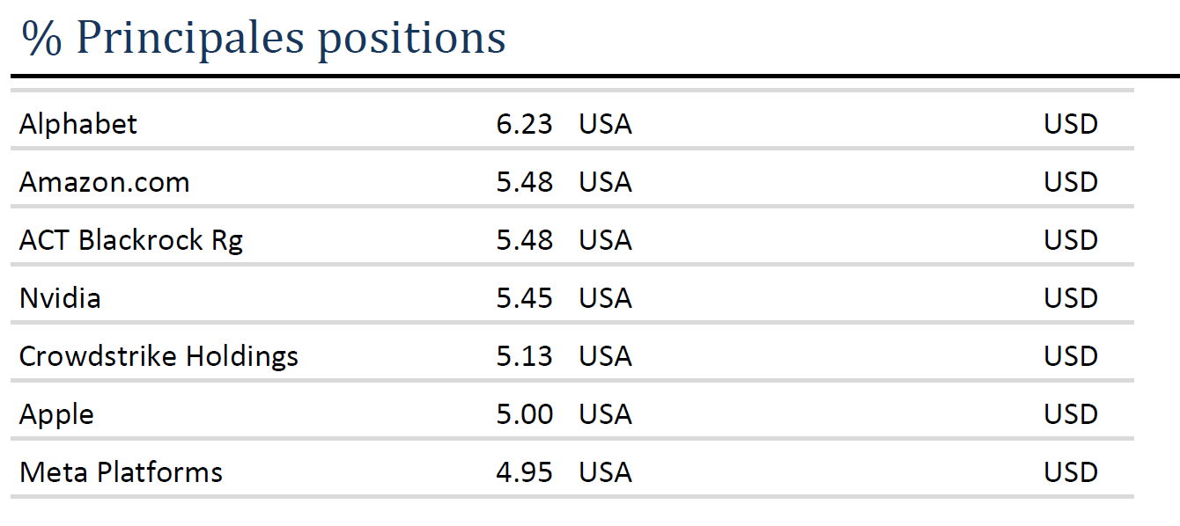Select the Crowdstrike Holdings entry
Viewport: 1180px width, 526px height.
pyautogui.click(x=159, y=357)
